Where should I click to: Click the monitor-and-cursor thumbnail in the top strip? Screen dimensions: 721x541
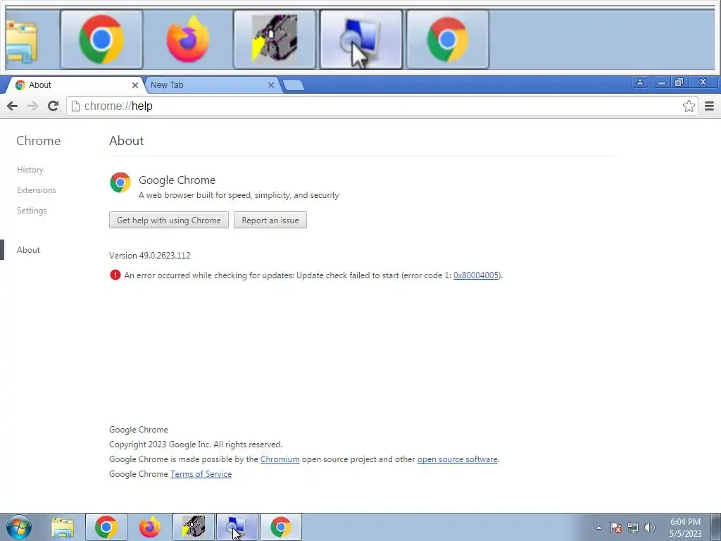coord(361,39)
